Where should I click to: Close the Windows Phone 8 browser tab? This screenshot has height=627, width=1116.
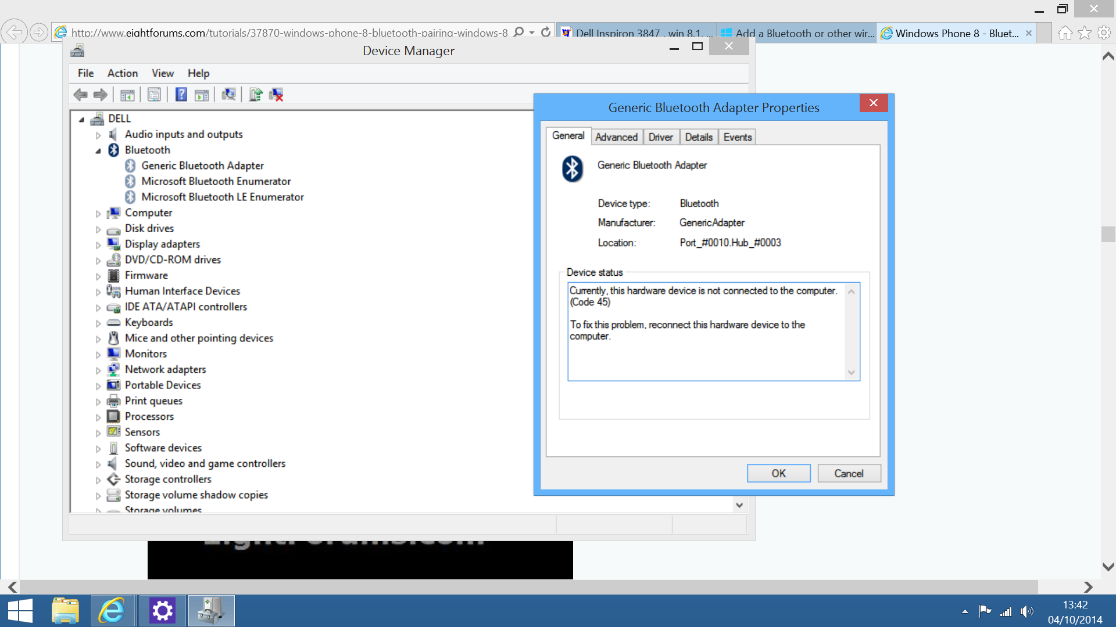(x=1029, y=33)
